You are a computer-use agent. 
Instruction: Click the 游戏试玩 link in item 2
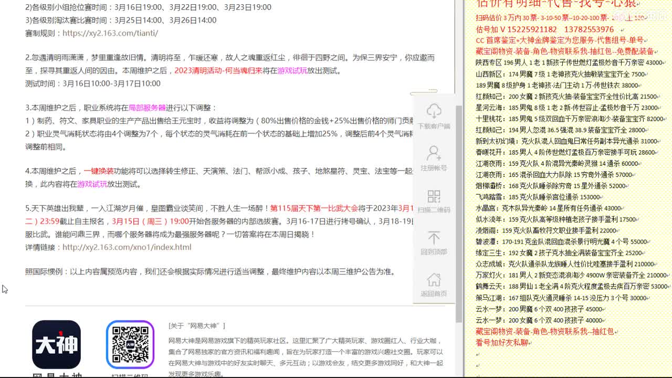(292, 70)
